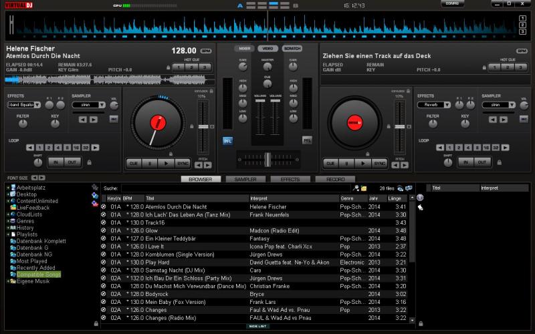The width and height of the screenshot is (535, 334).
Task: Click waveform zoom level 2 button
Action: click(522, 25)
